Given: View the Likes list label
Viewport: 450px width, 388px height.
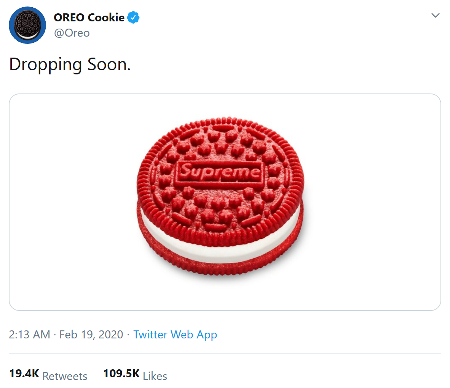Looking at the screenshot, I should pos(155,376).
